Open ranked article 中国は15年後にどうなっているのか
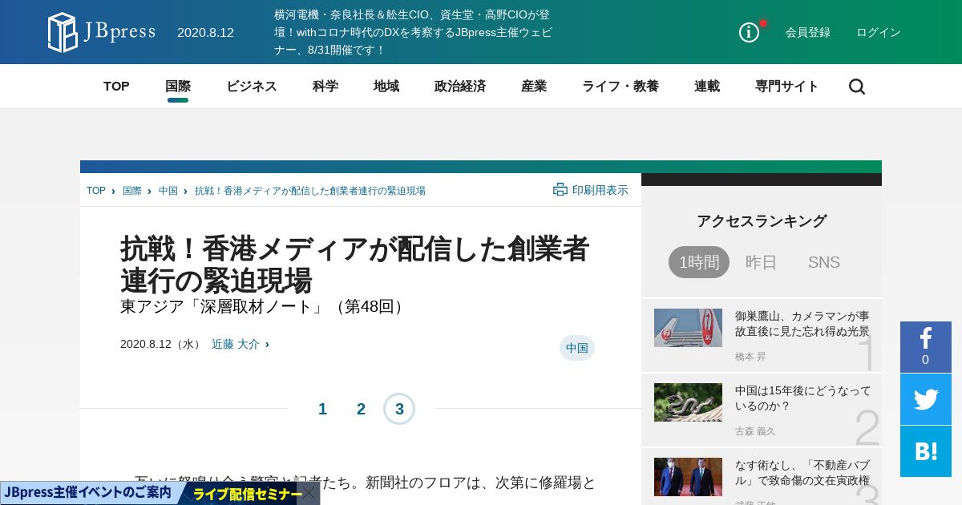Screen dimensions: 962x505 coord(802,398)
